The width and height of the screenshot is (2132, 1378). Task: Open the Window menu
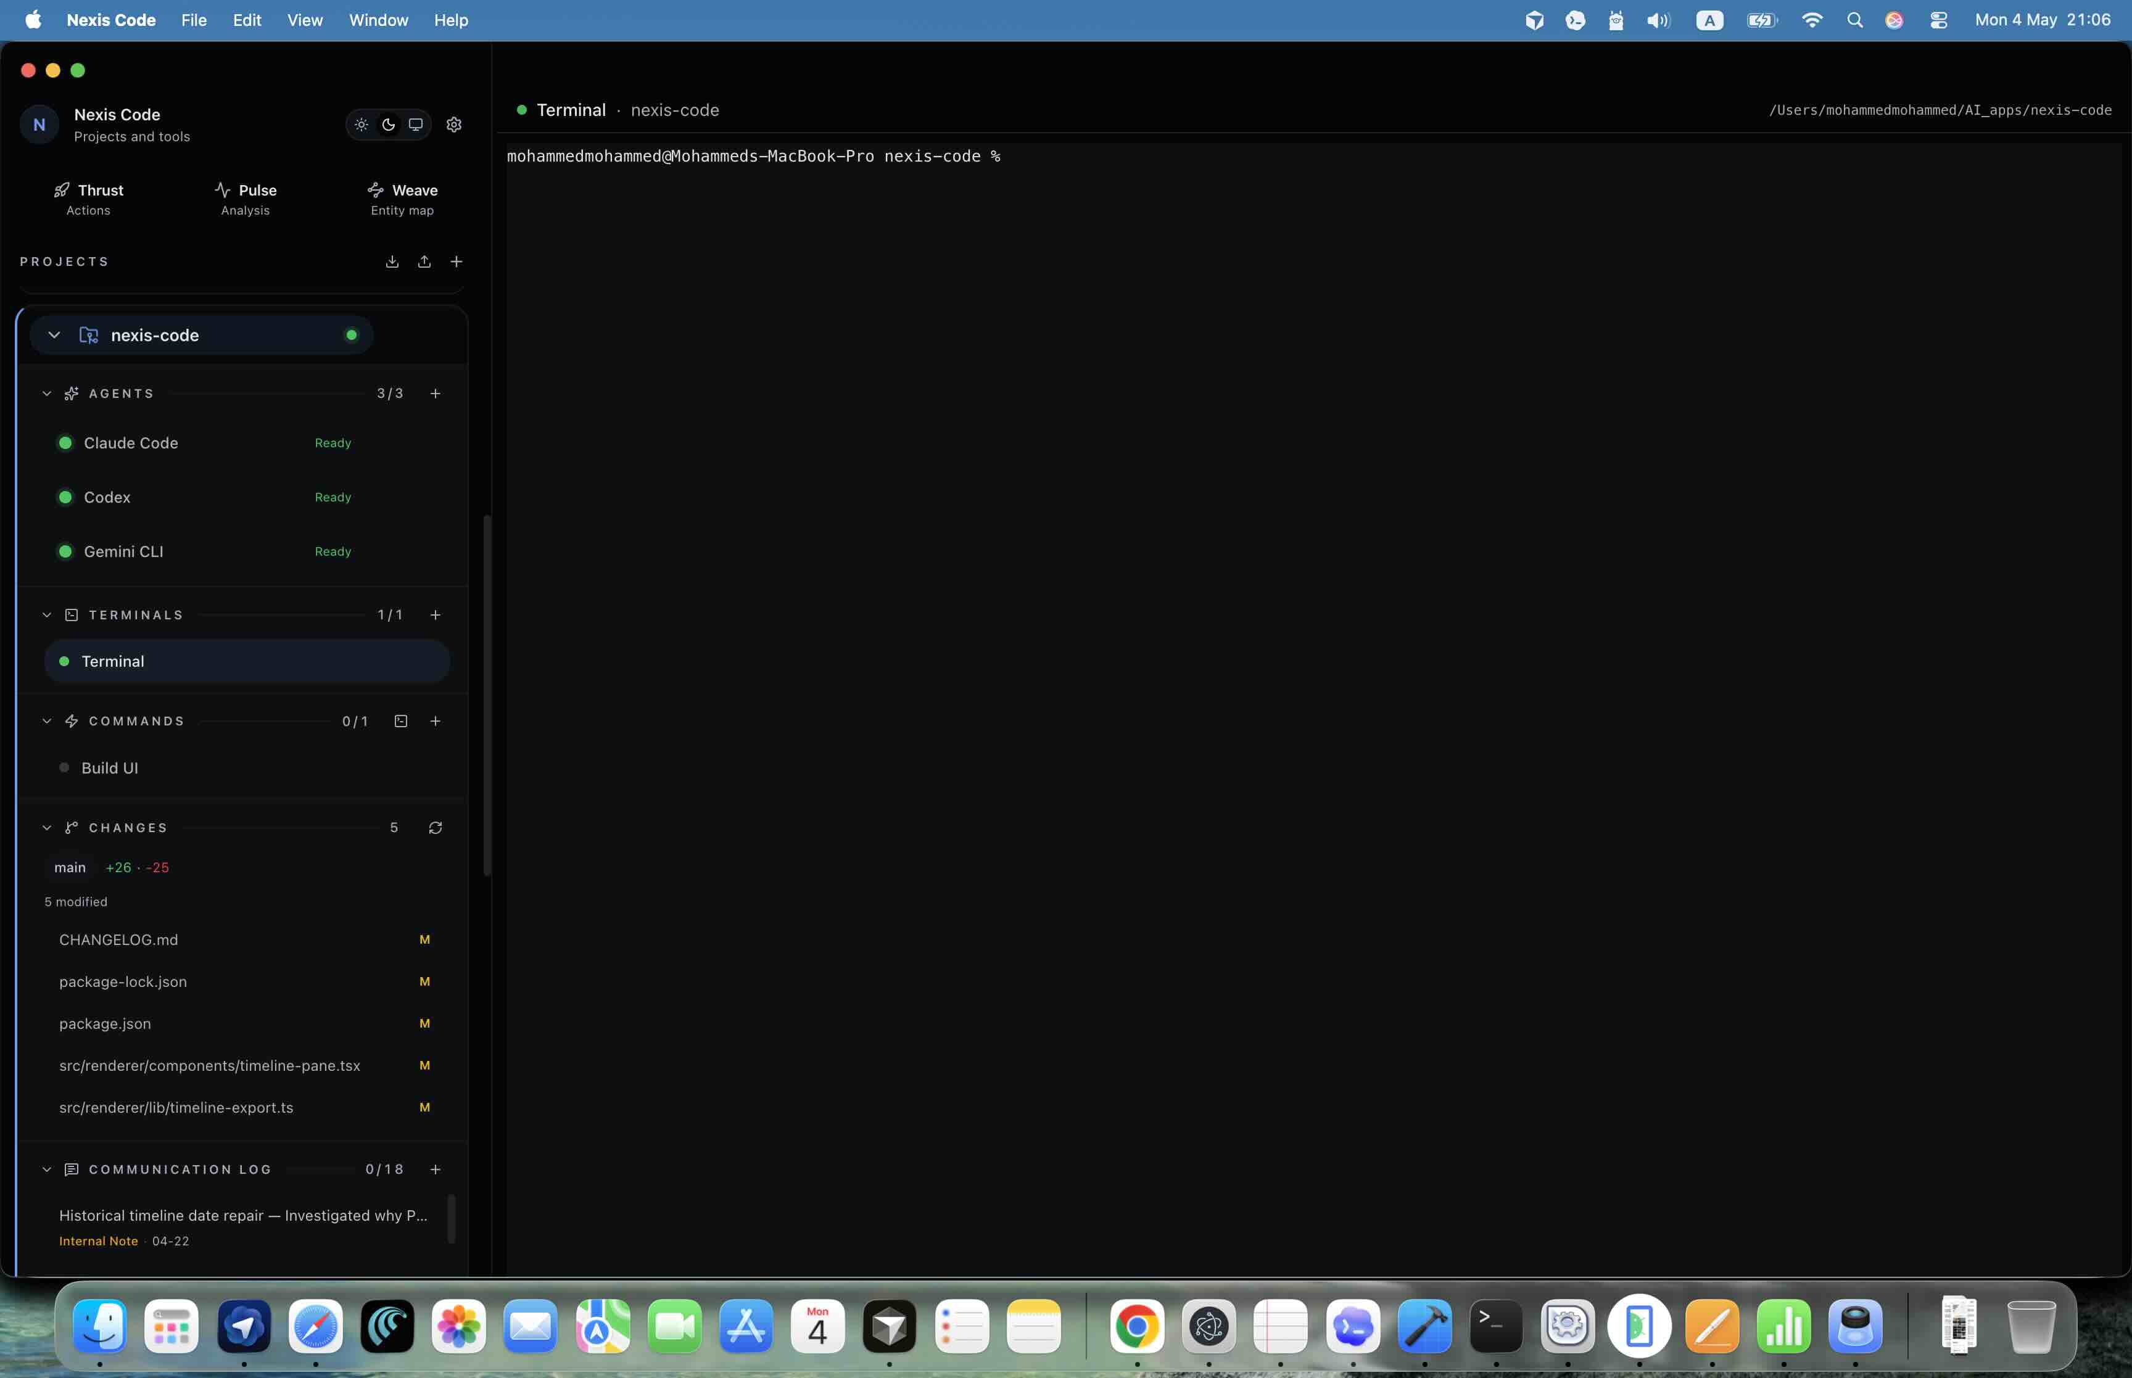point(378,20)
